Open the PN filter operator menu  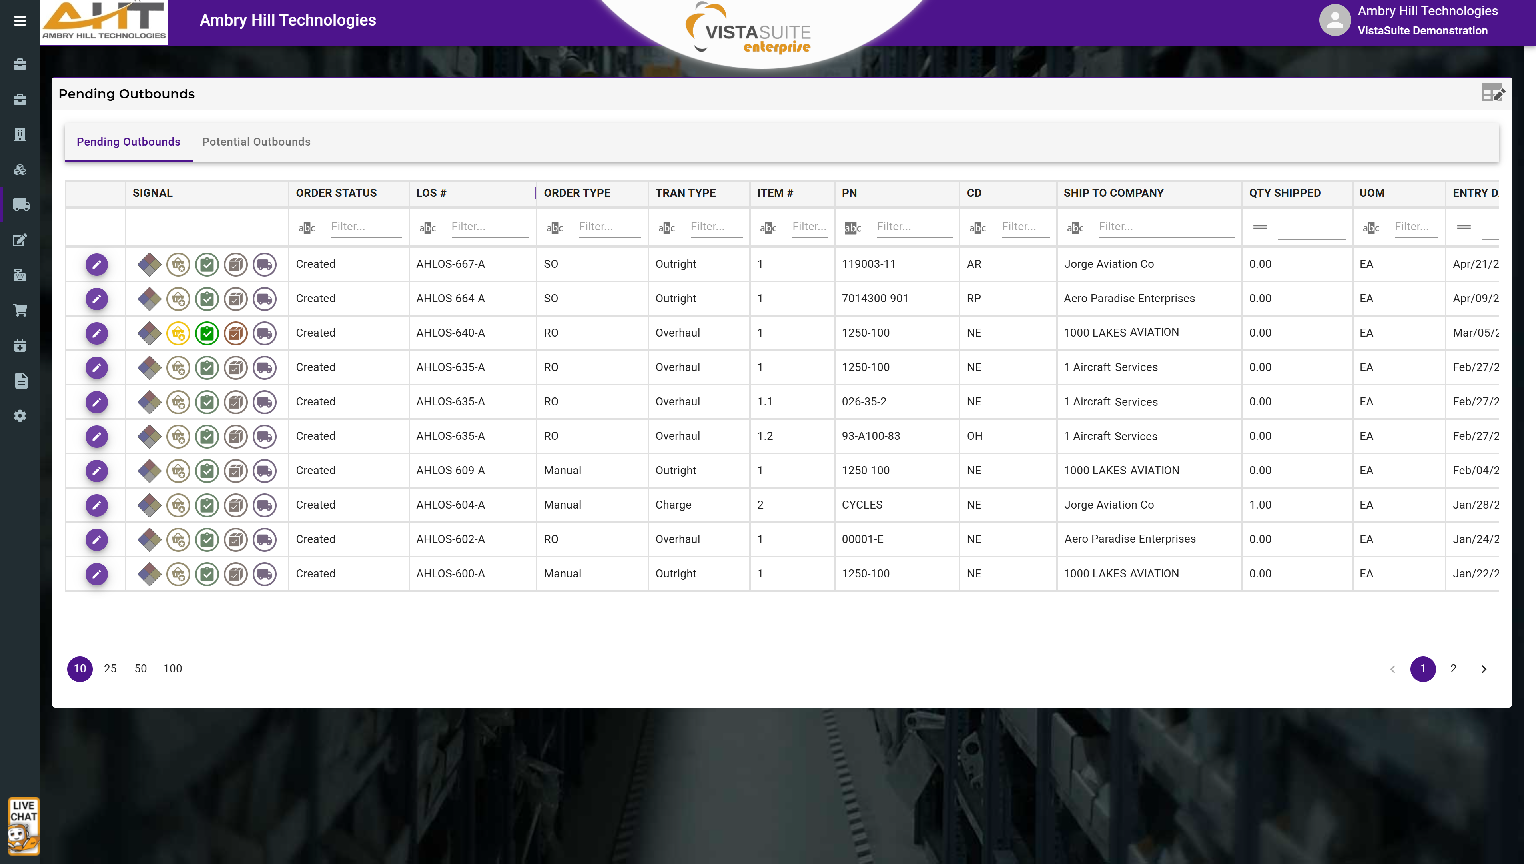(x=853, y=228)
